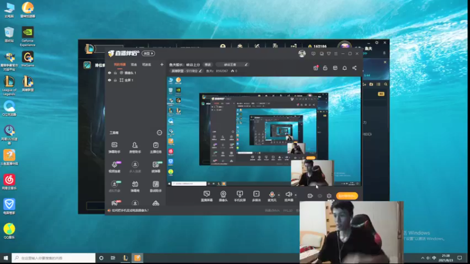Click the live preview canvas
The image size is (470, 264).
pyautogui.click(x=264, y=131)
